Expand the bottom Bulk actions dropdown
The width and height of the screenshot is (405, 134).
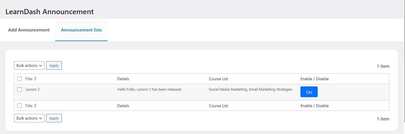[29, 118]
